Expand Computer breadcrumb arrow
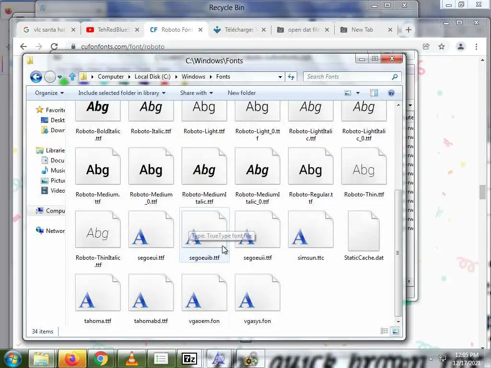 129,77
